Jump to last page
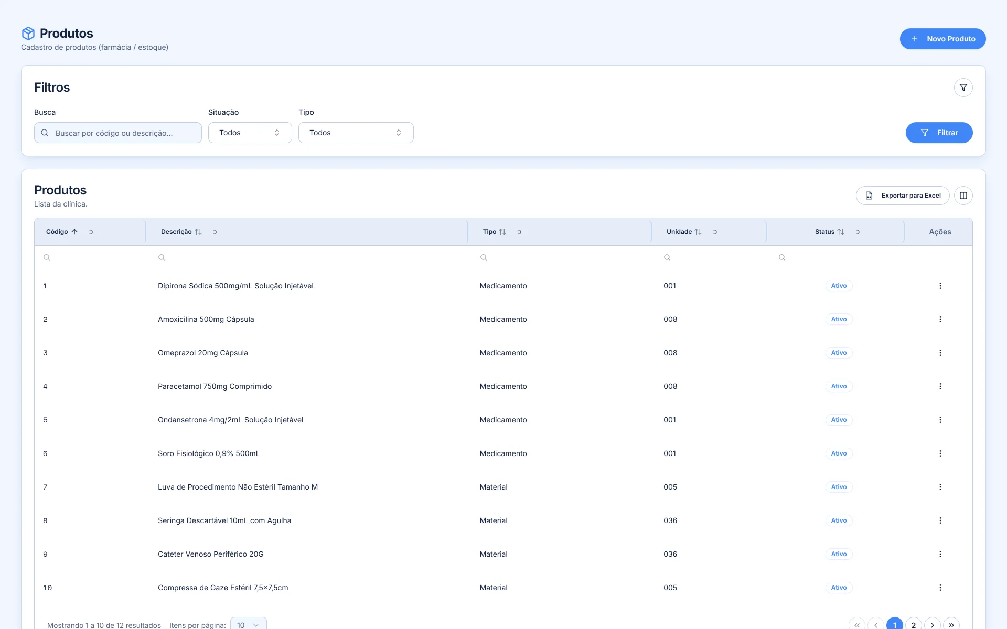 click(x=951, y=624)
